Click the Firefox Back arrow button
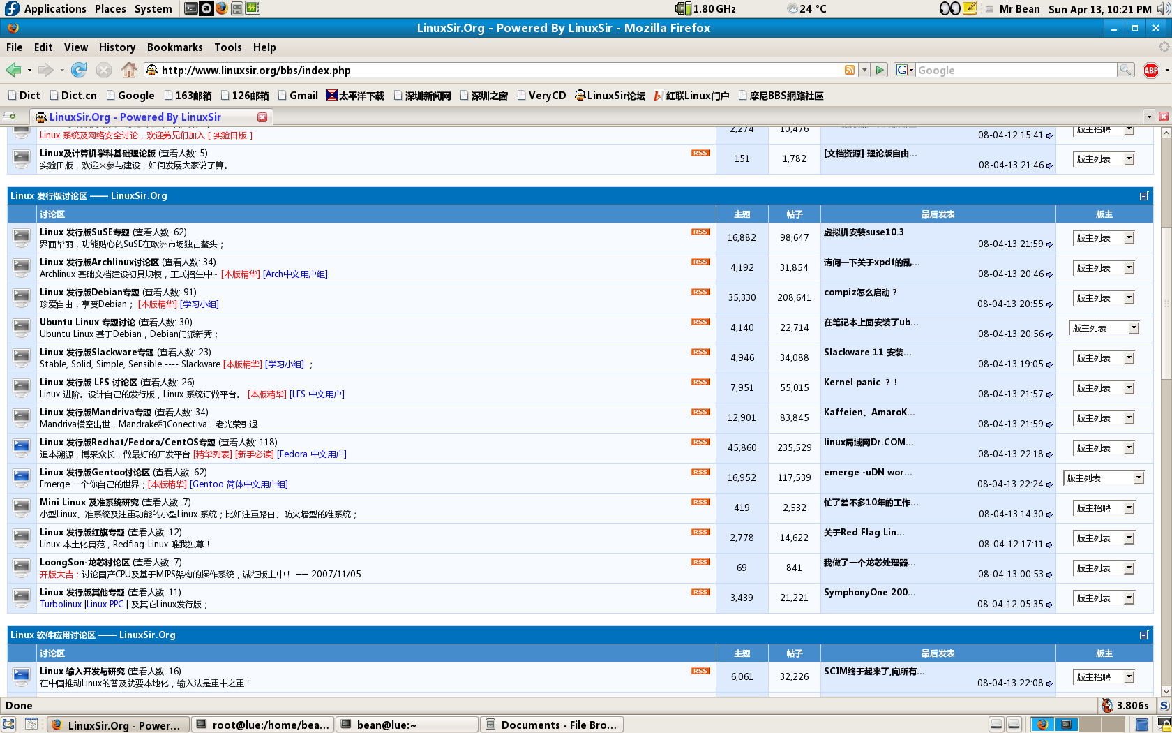This screenshot has height=733, width=1172. point(13,70)
